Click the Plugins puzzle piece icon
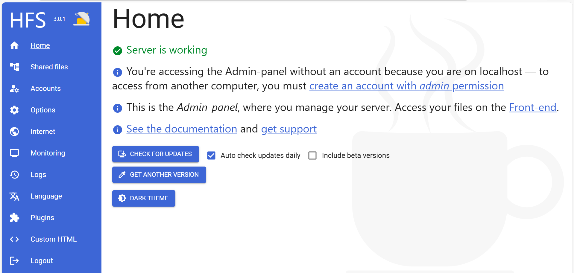574x273 pixels. pyautogui.click(x=14, y=218)
